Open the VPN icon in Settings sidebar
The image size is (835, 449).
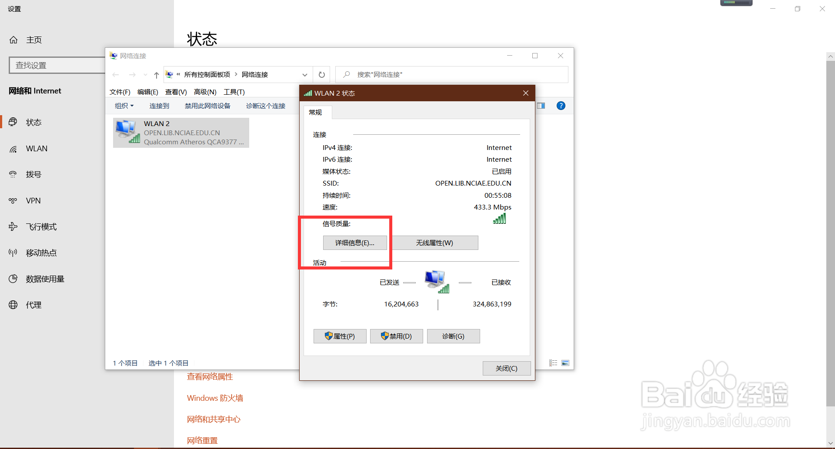click(x=13, y=201)
